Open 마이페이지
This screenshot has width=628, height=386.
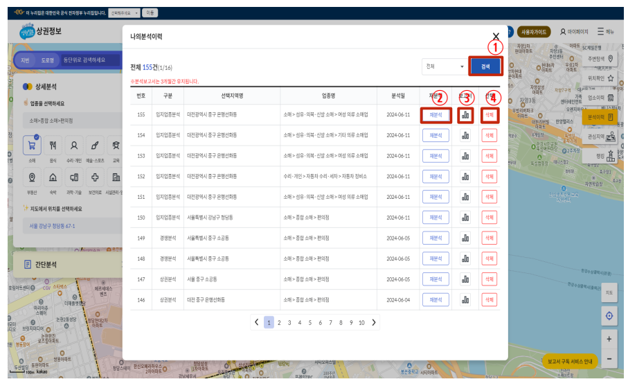574,31
